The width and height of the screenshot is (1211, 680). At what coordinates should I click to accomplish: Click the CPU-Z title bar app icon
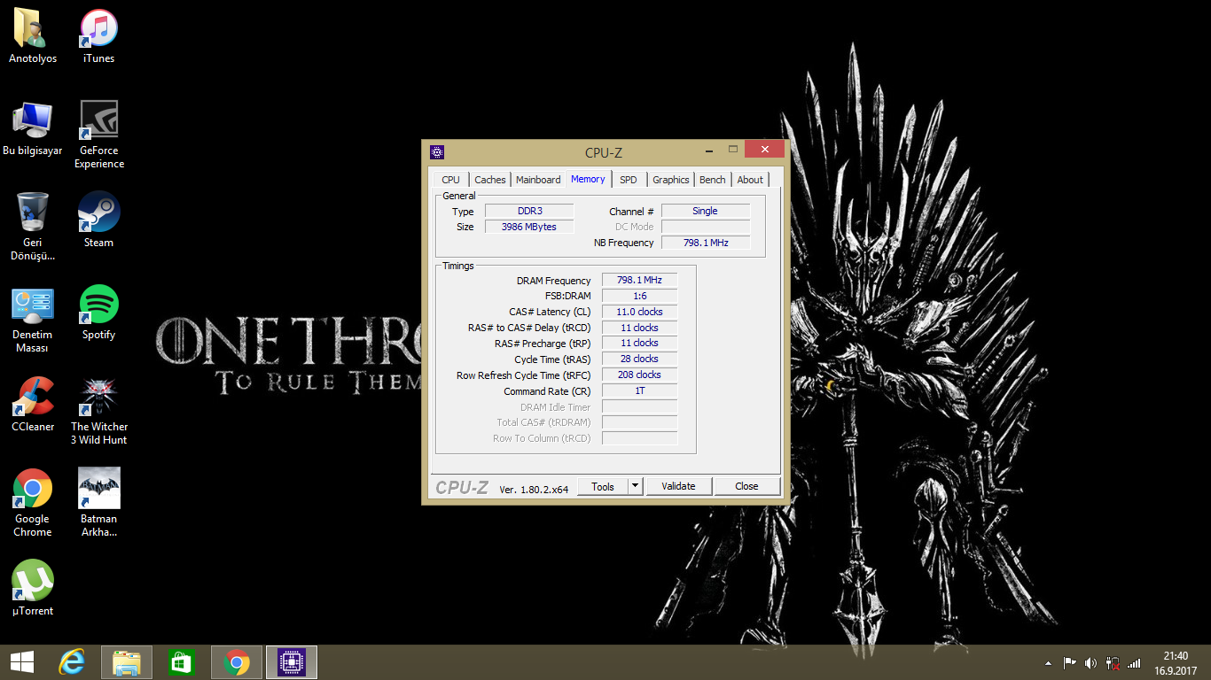436,152
